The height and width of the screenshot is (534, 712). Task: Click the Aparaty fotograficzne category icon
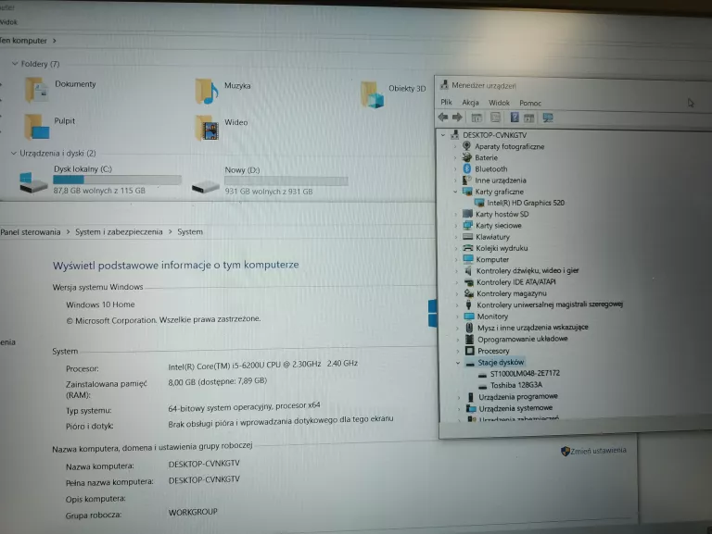(466, 146)
